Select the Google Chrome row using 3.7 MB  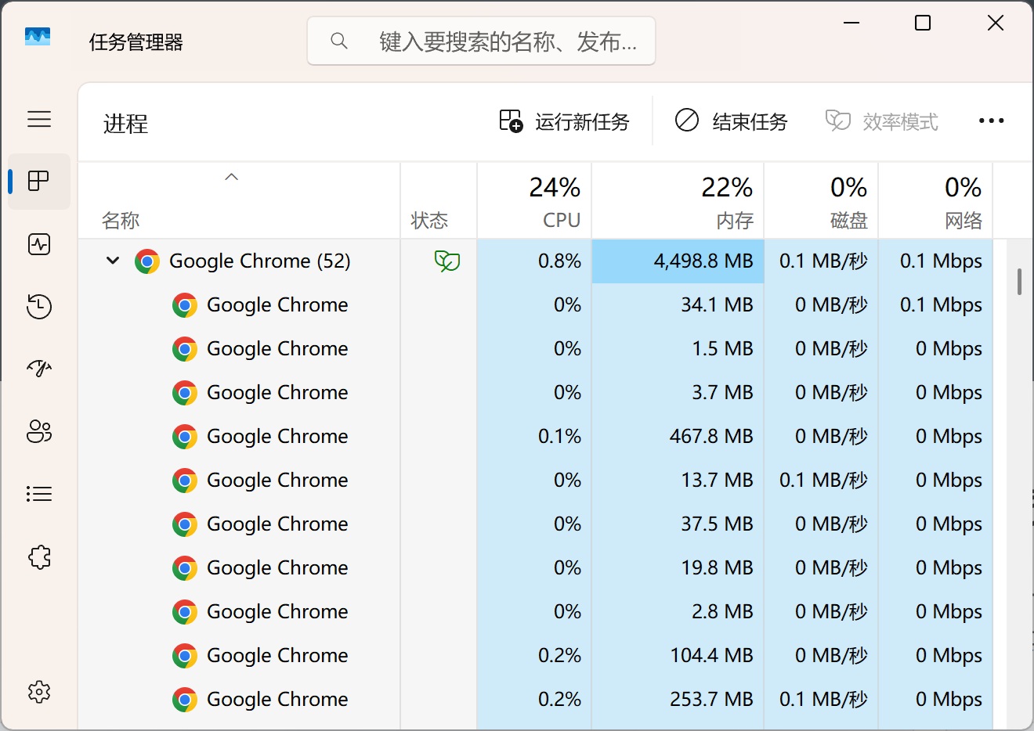point(536,393)
